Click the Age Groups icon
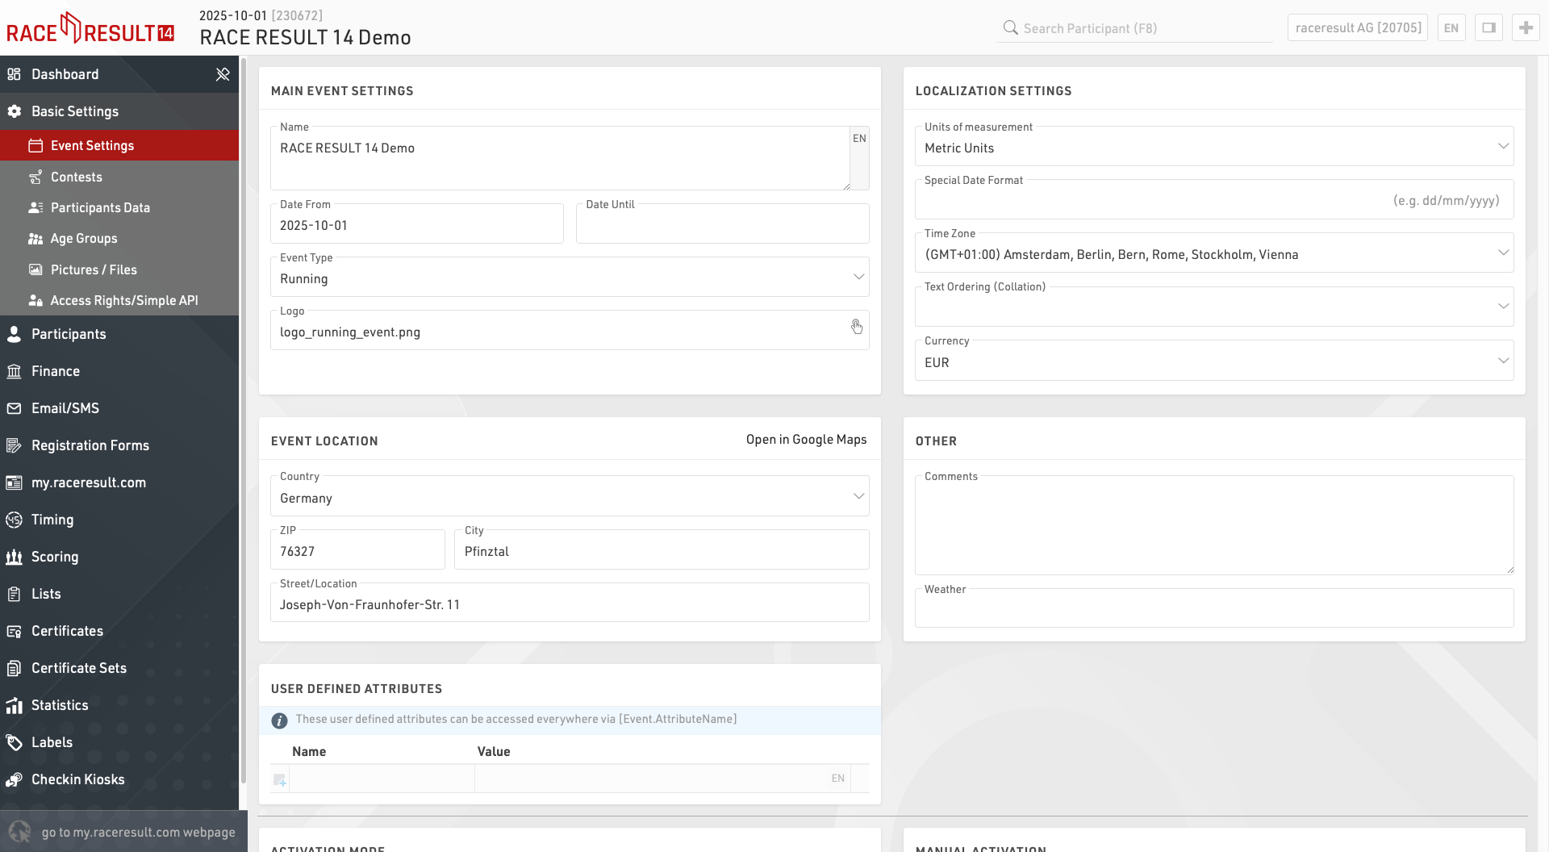Screen dimensions: 1549x852 35,239
